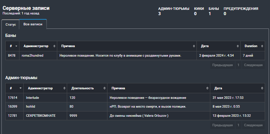Click the Баны section heading

(x=11, y=36)
